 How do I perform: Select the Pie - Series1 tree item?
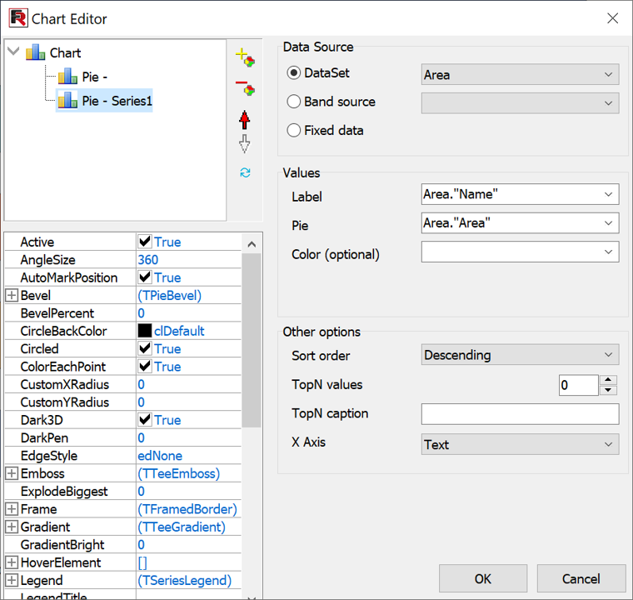point(117,101)
